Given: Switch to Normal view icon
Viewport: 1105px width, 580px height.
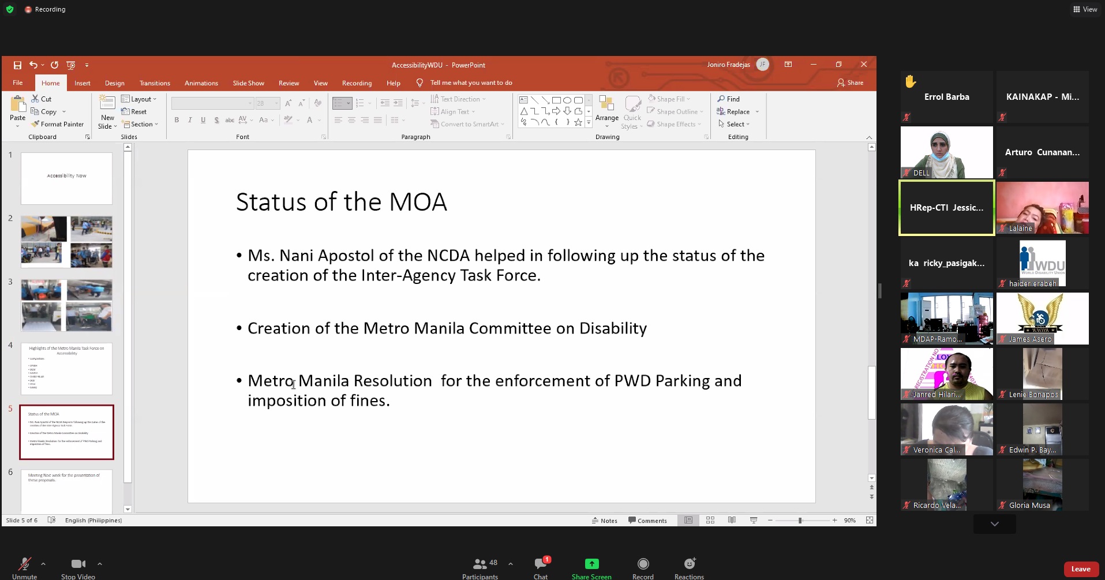Looking at the screenshot, I should coord(688,521).
